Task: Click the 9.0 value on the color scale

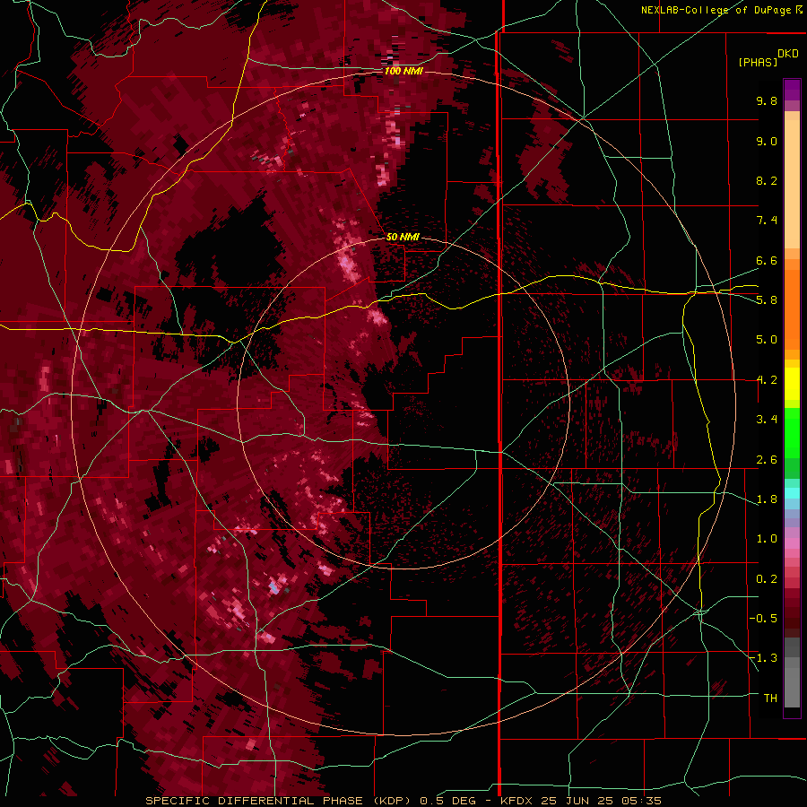Action: click(x=767, y=141)
